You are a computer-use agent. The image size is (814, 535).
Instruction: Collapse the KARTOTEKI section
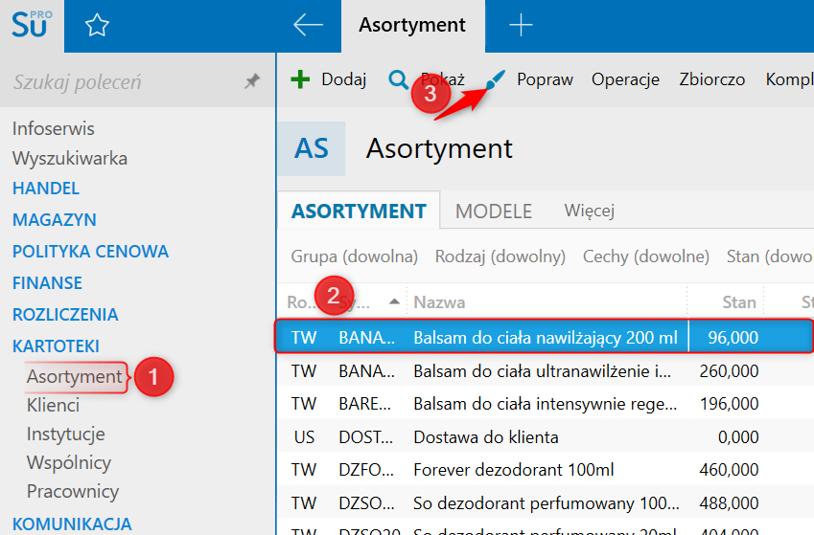pos(56,346)
